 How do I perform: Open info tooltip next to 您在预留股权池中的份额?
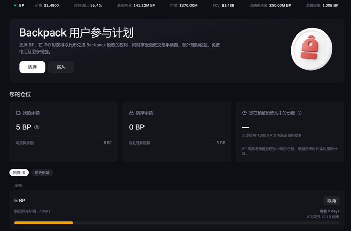tap(300, 113)
